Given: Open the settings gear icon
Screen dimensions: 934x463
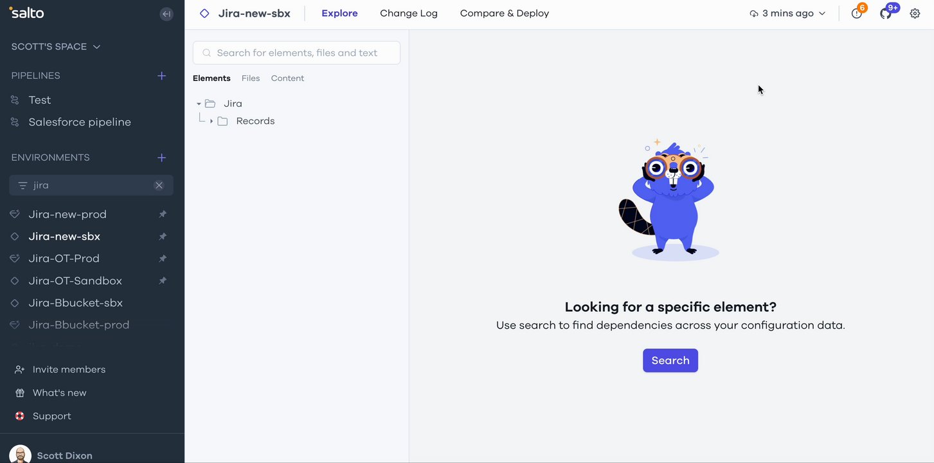Looking at the screenshot, I should [915, 14].
